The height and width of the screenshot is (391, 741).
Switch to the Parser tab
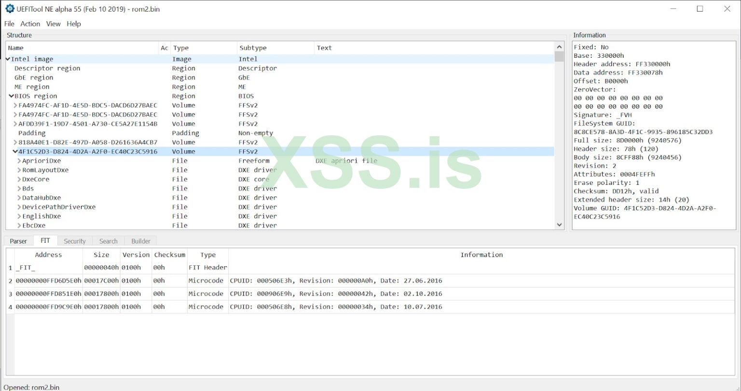point(18,241)
